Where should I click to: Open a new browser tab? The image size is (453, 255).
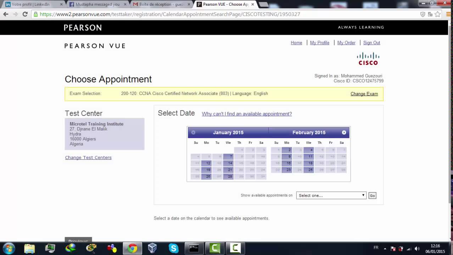tap(263, 5)
